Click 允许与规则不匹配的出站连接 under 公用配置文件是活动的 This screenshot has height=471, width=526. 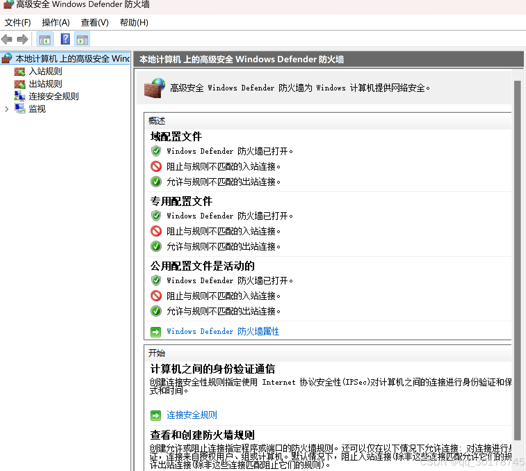click(x=224, y=311)
